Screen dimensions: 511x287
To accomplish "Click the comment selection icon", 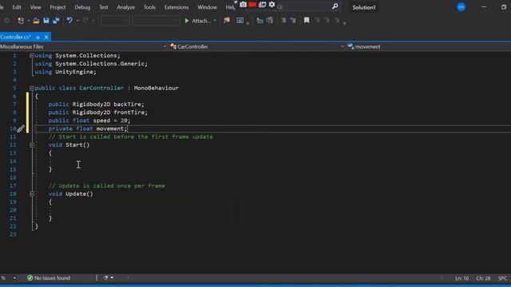I will pos(283,21).
